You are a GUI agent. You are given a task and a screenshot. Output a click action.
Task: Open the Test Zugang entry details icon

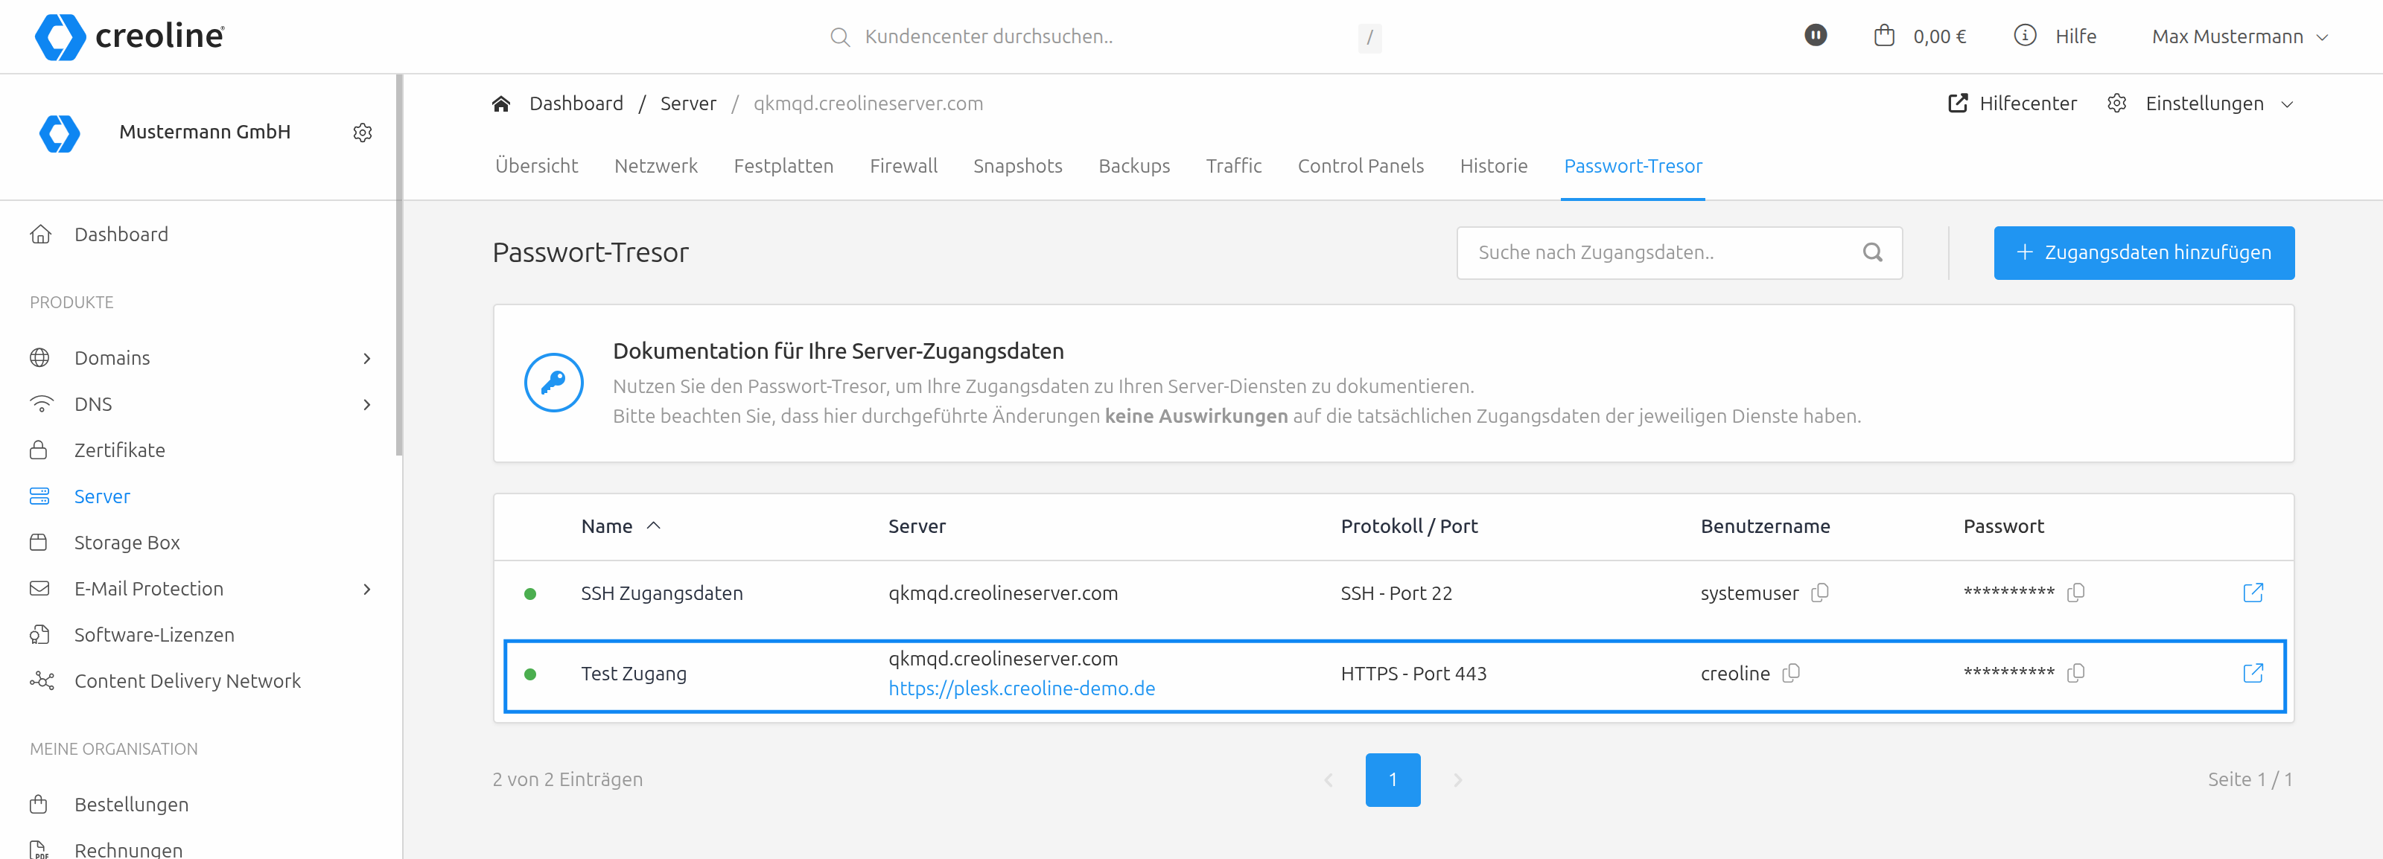[x=2253, y=673]
